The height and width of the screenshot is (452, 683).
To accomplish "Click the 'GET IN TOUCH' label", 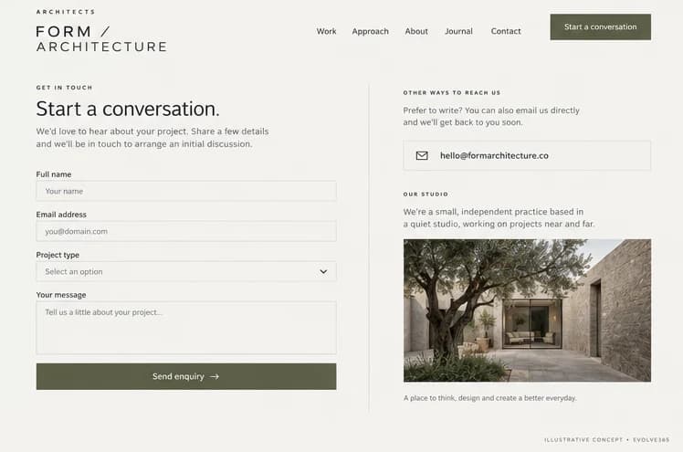I will (x=64, y=88).
